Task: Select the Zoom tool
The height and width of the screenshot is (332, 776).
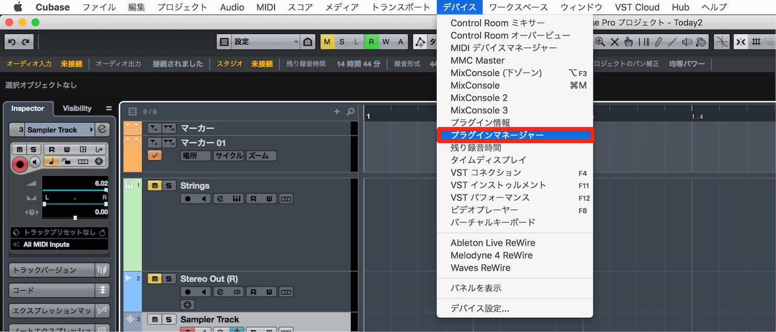Action: click(600, 42)
